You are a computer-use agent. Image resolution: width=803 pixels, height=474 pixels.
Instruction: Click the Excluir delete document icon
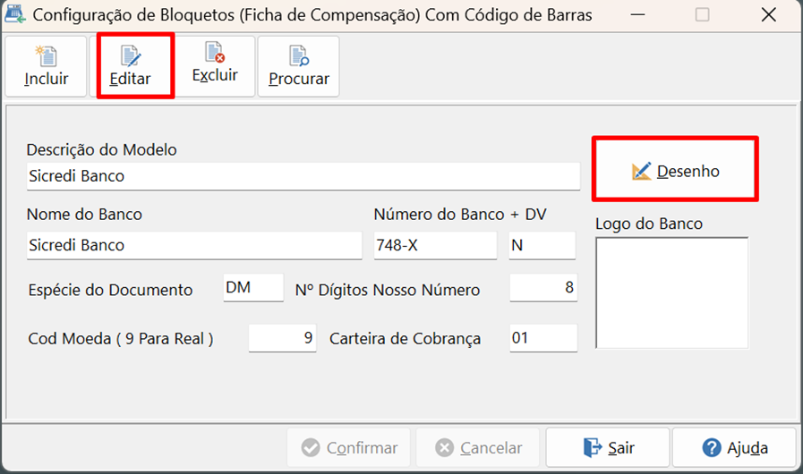pos(215,52)
